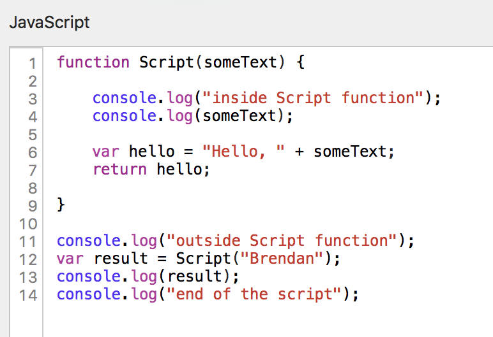
Task: Click line number 9 in the gutter
Action: (32, 206)
